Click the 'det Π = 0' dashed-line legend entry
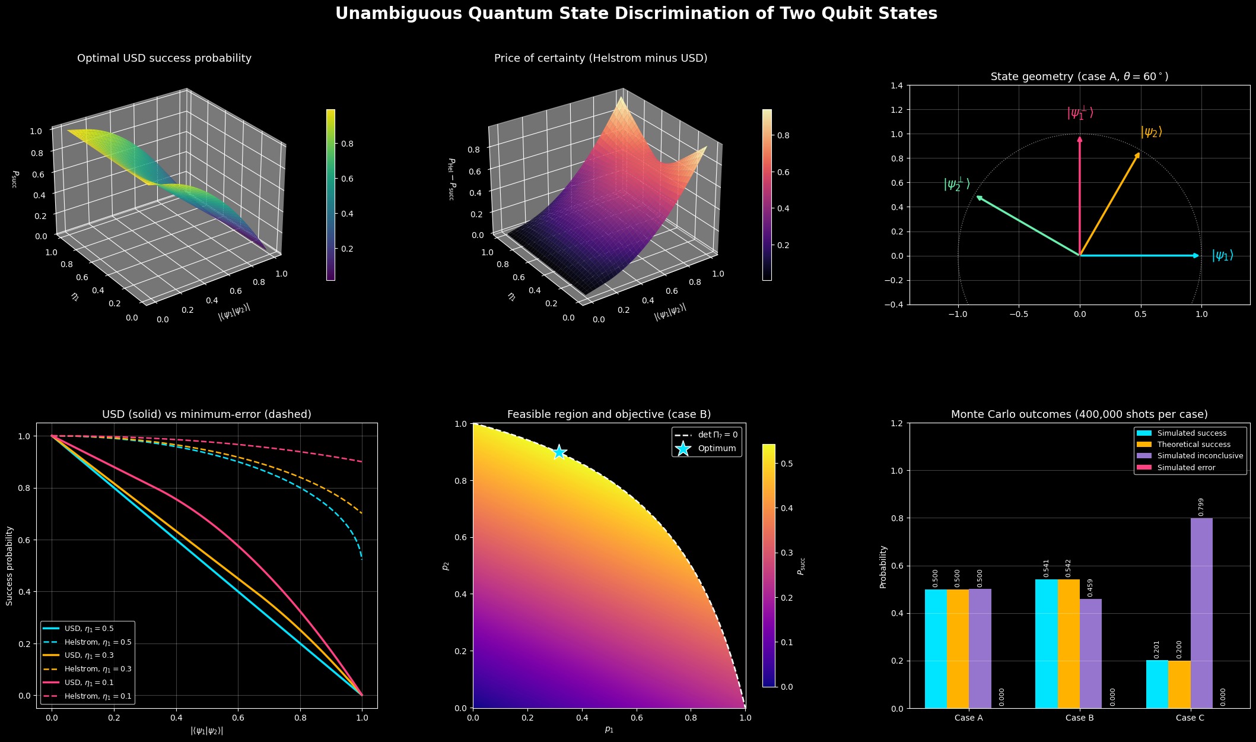Viewport: 1256px width, 742px height. pyautogui.click(x=706, y=435)
